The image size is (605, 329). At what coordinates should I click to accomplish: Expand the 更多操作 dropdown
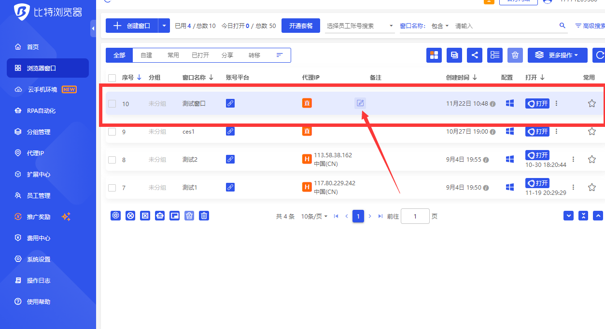pos(557,55)
